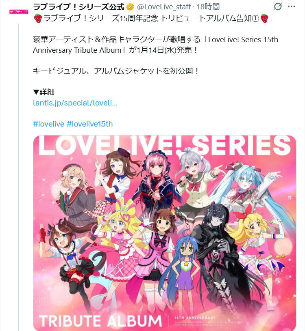305x331 pixels.
Task: Click the キービジュアル announcement line
Action: pyautogui.click(x=116, y=71)
